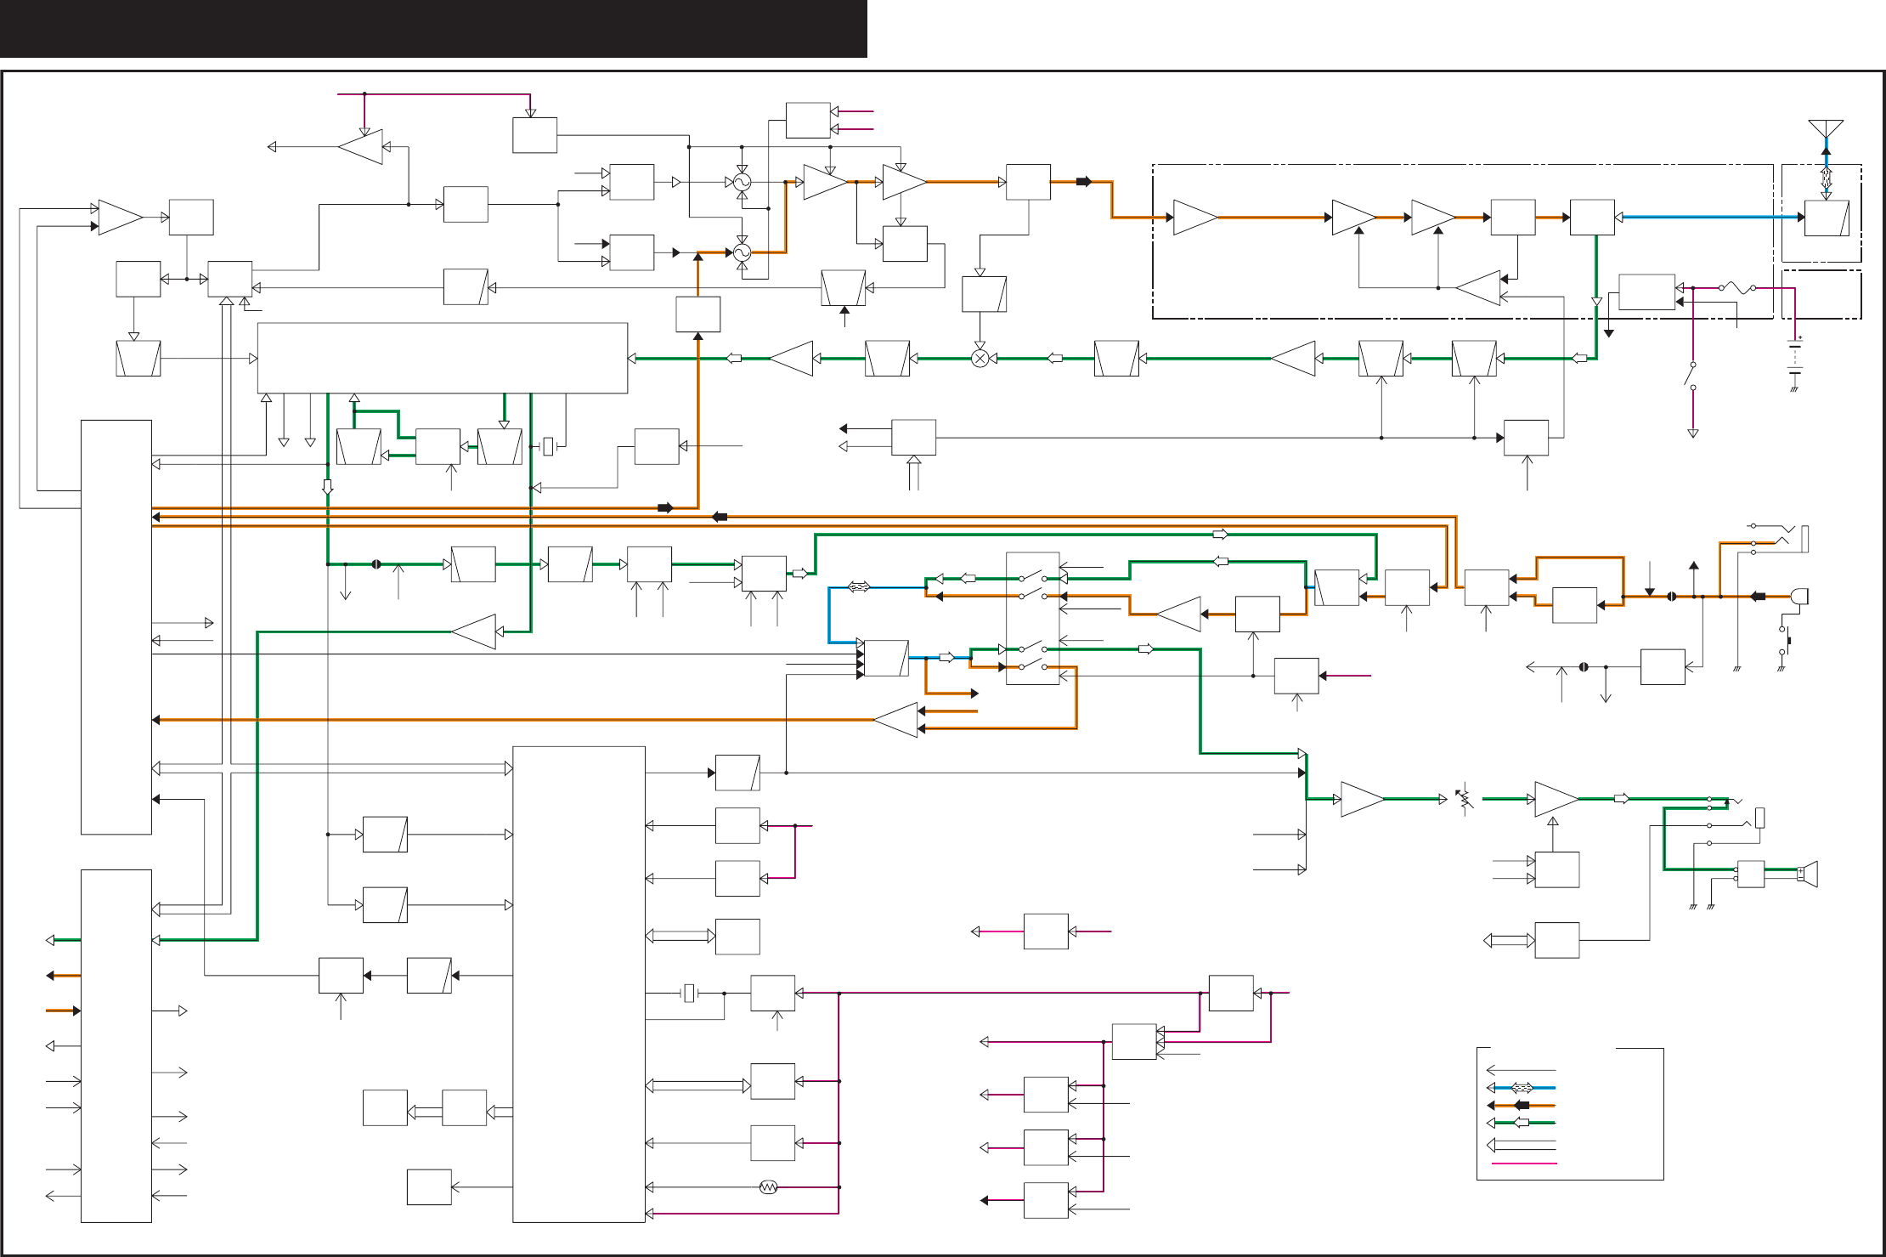The height and width of the screenshot is (1257, 1886).
Task: Click the wide rectangular block green line enters
Action: (443, 358)
